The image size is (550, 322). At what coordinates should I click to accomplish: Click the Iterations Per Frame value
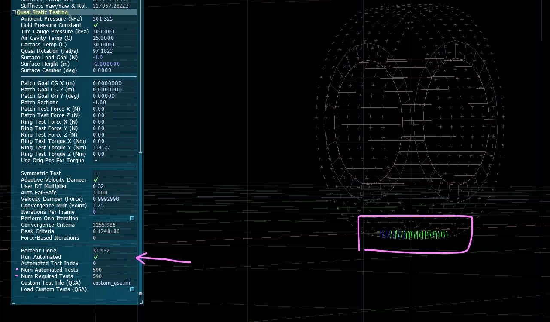(x=94, y=212)
